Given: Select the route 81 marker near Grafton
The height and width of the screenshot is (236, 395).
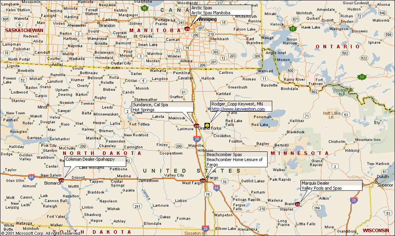Looking at the screenshot, I should [184, 92].
